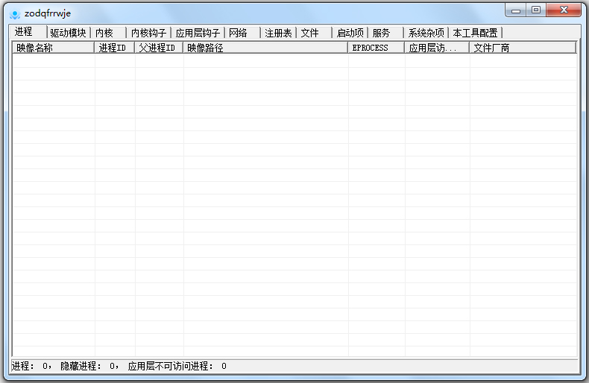Go to the 内核钩子 tab
Image resolution: width=589 pixels, height=383 pixels.
click(148, 33)
